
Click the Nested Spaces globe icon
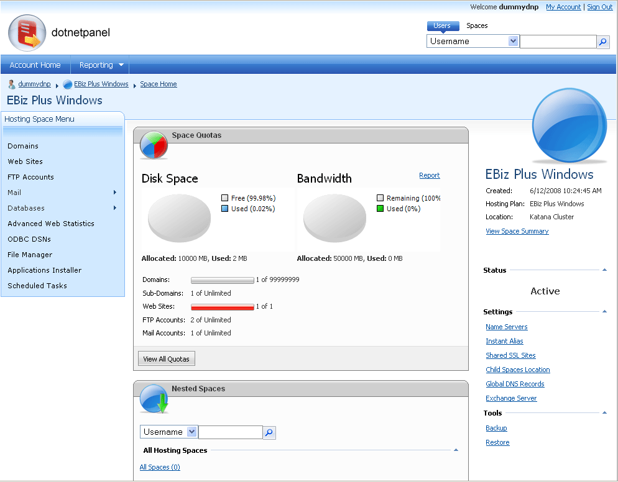point(154,399)
